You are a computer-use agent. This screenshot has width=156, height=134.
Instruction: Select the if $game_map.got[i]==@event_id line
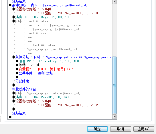53,29
